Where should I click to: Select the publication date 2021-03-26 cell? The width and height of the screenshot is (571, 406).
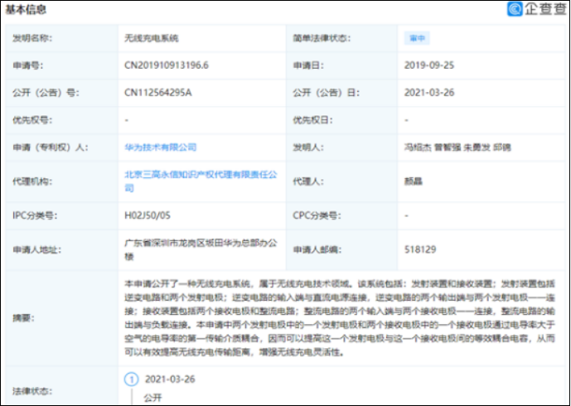429,93
